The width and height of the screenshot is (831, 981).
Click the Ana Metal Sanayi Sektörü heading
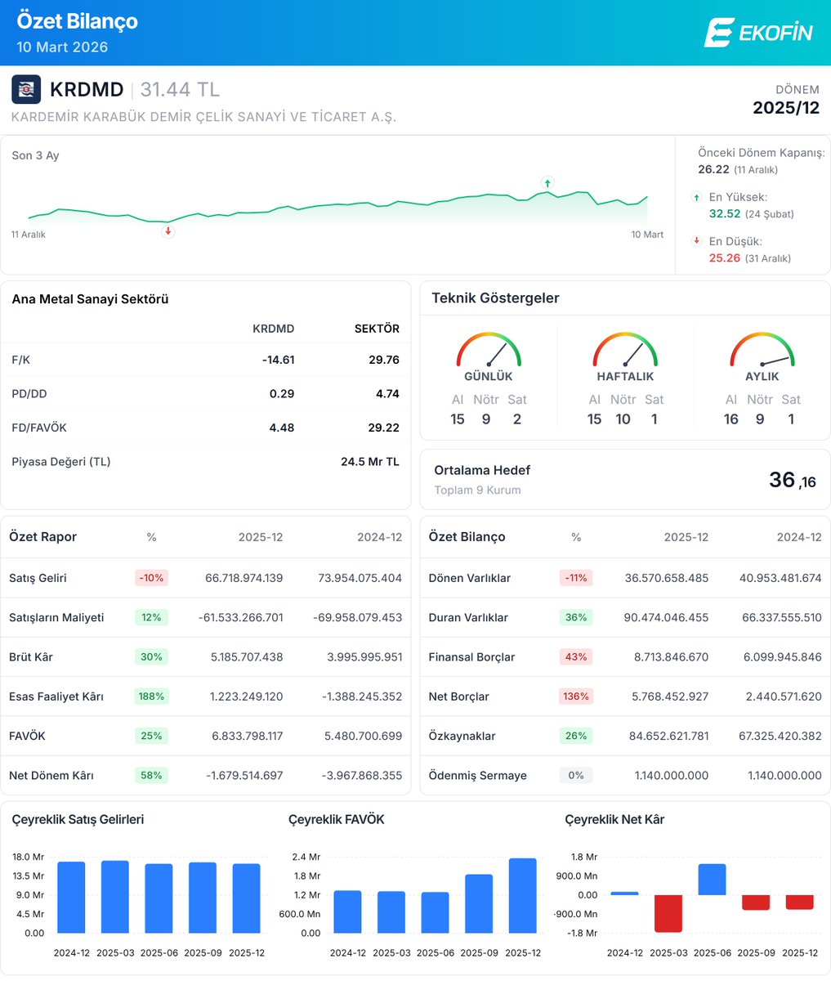pos(90,299)
